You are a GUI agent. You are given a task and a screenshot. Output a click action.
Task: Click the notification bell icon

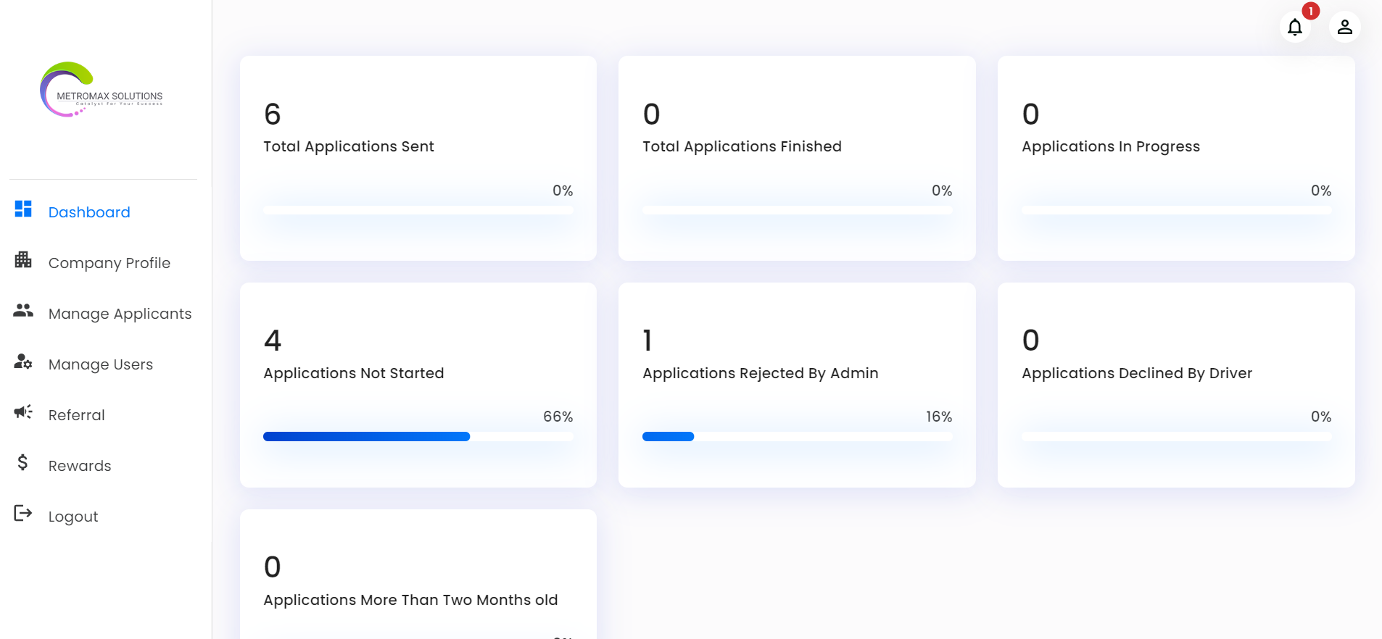(1294, 28)
